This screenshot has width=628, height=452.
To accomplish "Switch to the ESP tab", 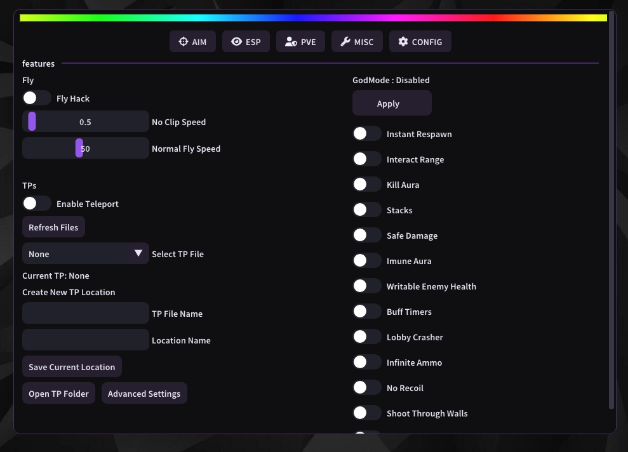I will pos(246,41).
